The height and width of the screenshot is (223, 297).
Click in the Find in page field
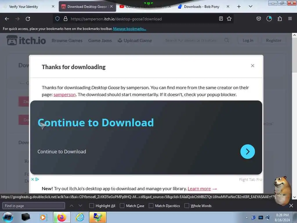pos(34,206)
